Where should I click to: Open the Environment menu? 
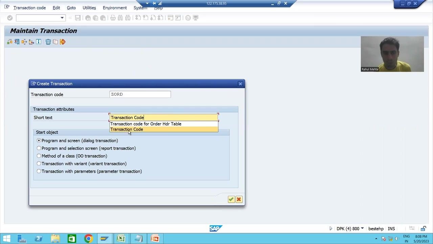click(x=115, y=8)
